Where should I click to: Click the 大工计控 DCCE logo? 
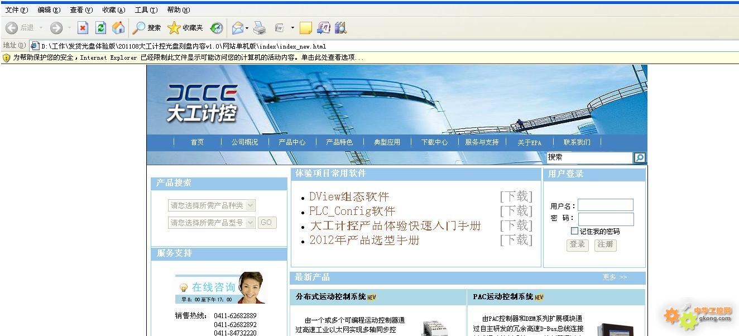(202, 103)
